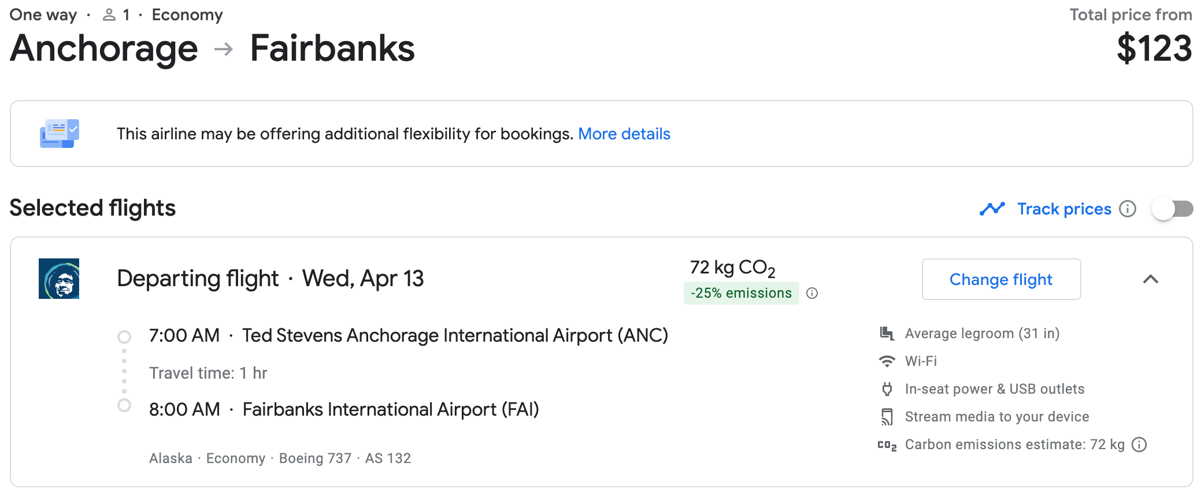The height and width of the screenshot is (496, 1201).
Task: Click the info icon next to Track prices
Action: (x=1128, y=209)
